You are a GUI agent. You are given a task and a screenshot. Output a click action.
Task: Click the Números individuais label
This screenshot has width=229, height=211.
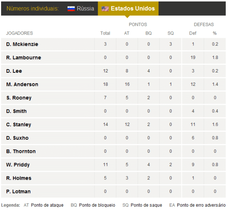click(33, 8)
